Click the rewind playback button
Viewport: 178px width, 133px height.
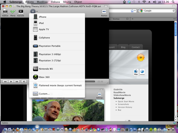pyautogui.click(x=5, y=81)
